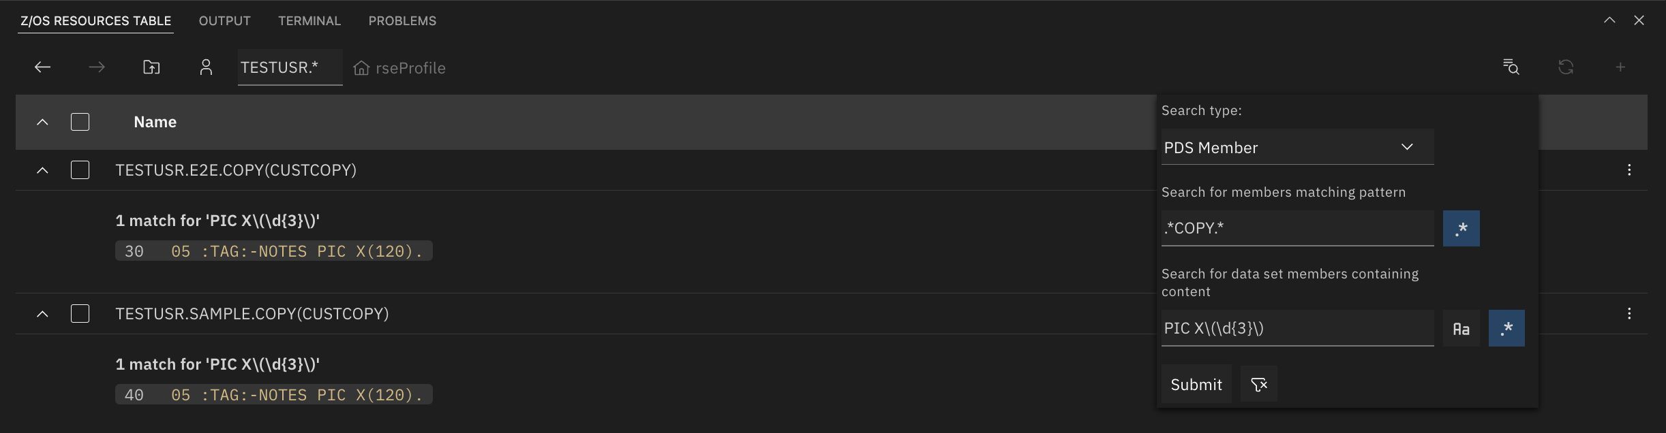Click the back navigation arrow
1666x433 pixels.
click(x=42, y=67)
